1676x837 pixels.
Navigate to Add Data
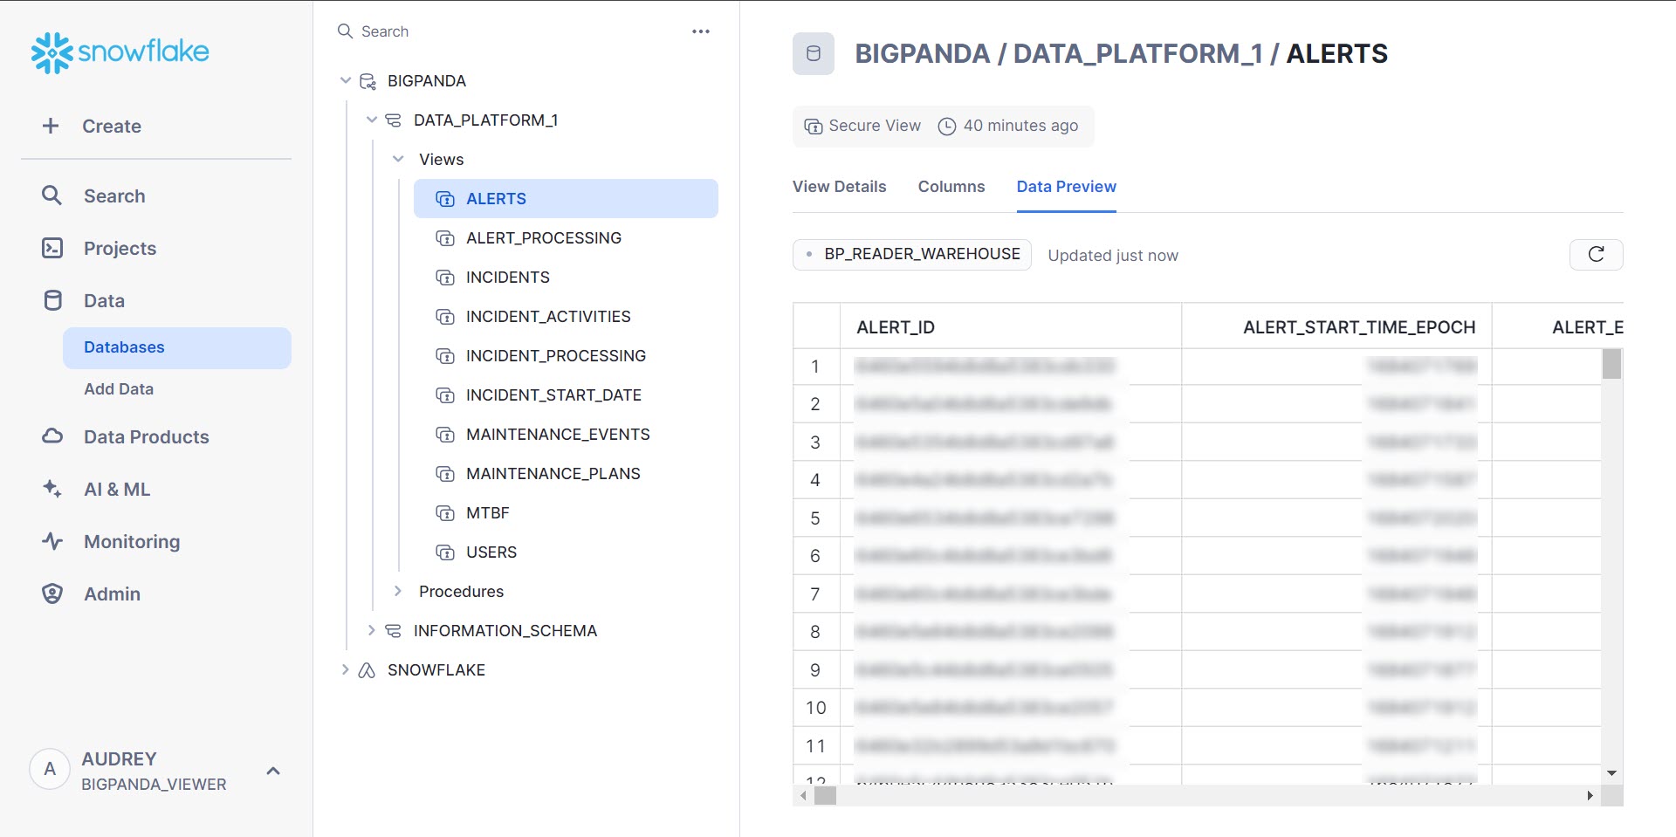(119, 388)
